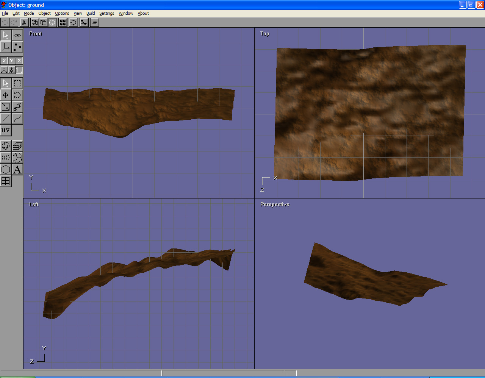Toggle the X axis lock
Image resolution: width=485 pixels, height=378 pixels.
4,61
